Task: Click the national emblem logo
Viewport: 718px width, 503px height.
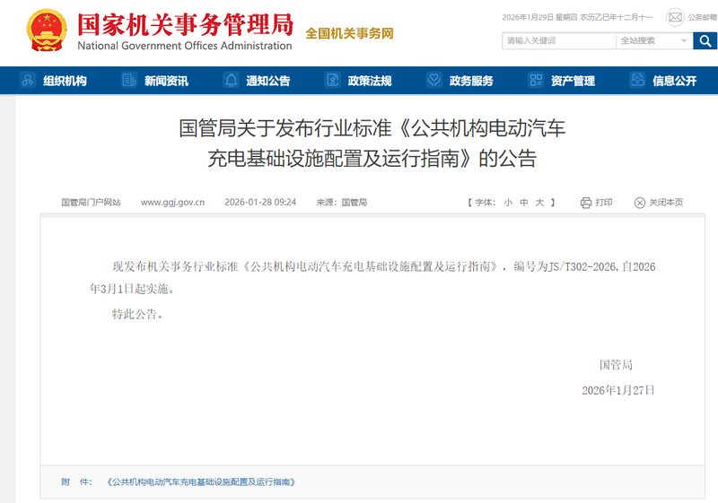Action: point(47,30)
